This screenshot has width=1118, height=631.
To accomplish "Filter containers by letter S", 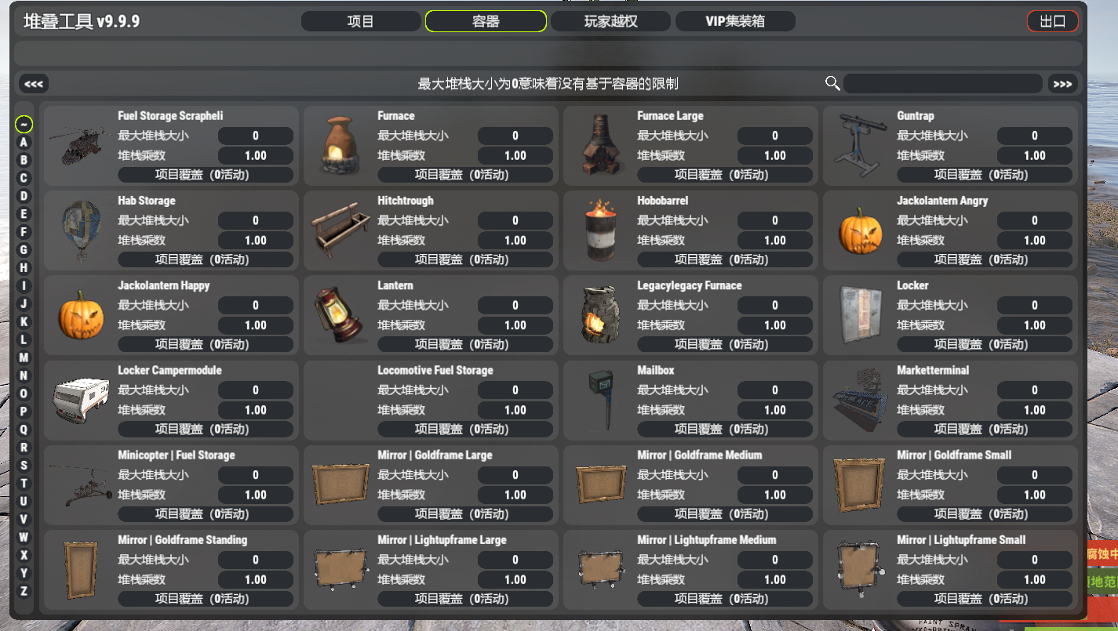I will pyautogui.click(x=24, y=466).
